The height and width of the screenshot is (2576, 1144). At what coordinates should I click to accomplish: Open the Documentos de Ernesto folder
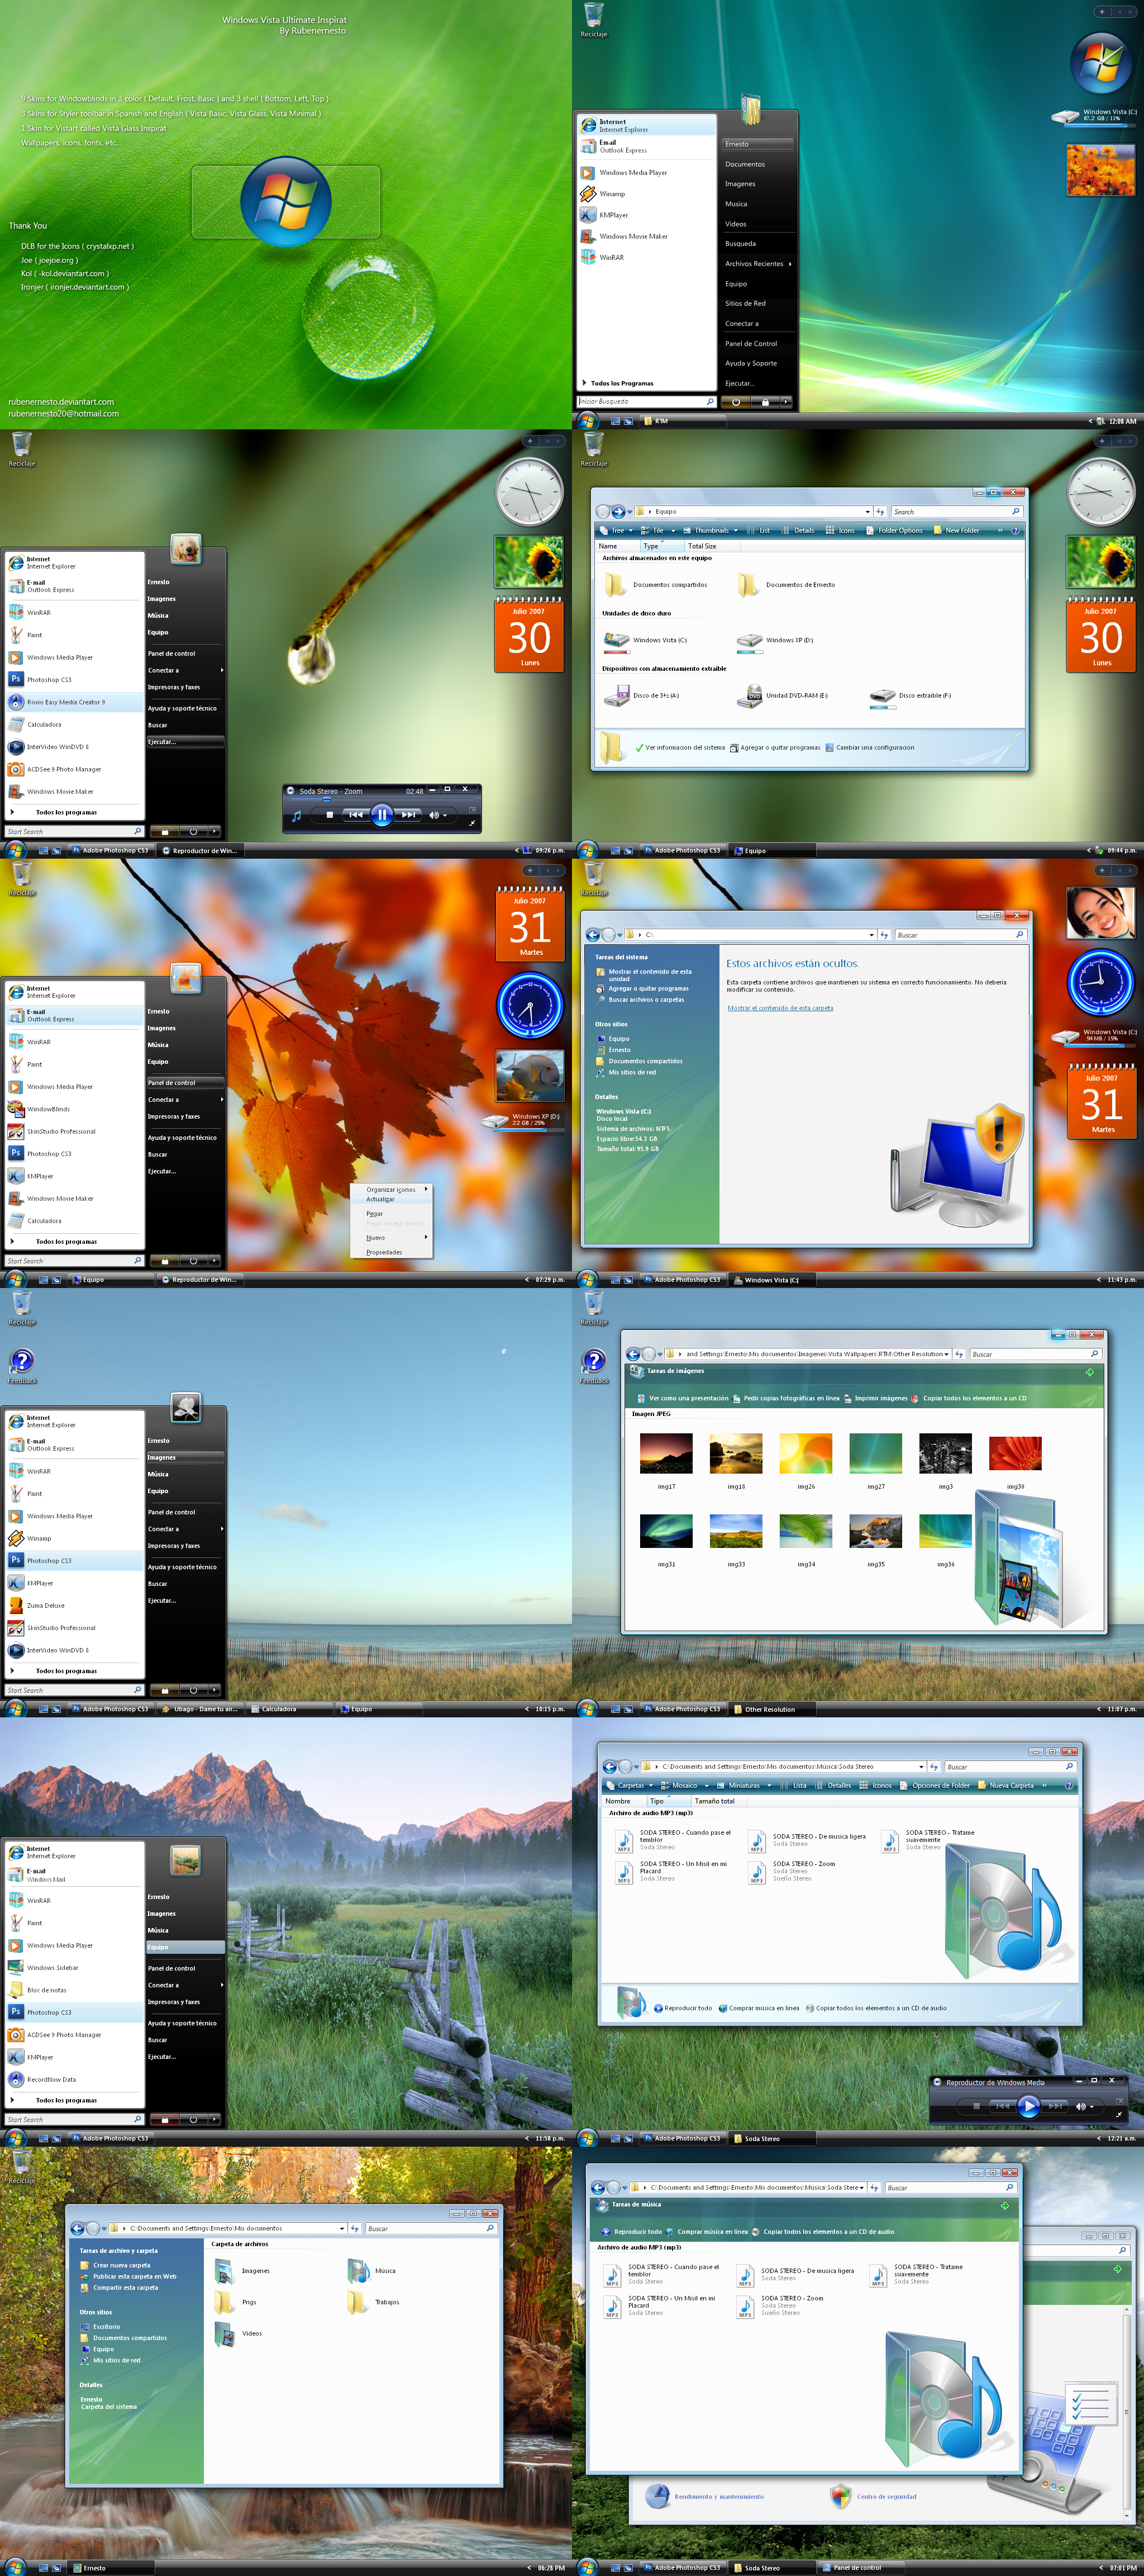(x=787, y=585)
